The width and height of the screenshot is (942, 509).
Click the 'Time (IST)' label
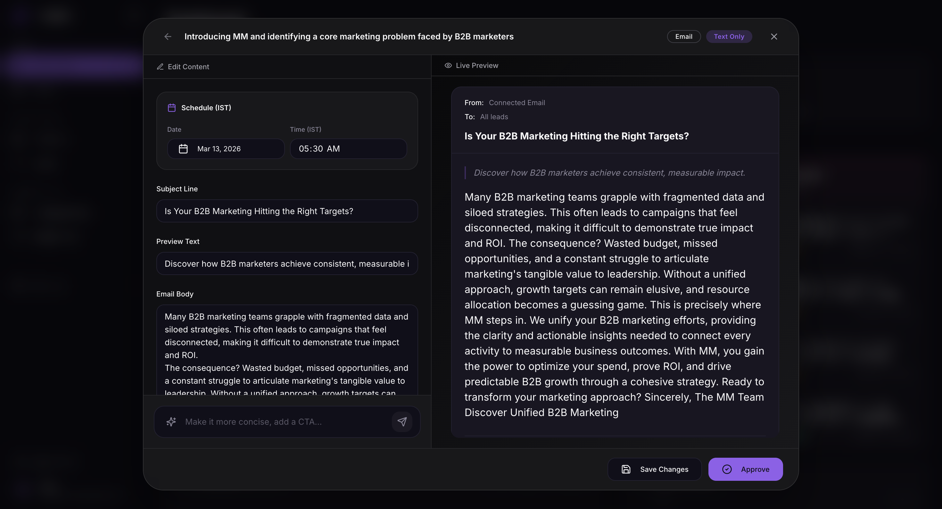click(305, 129)
